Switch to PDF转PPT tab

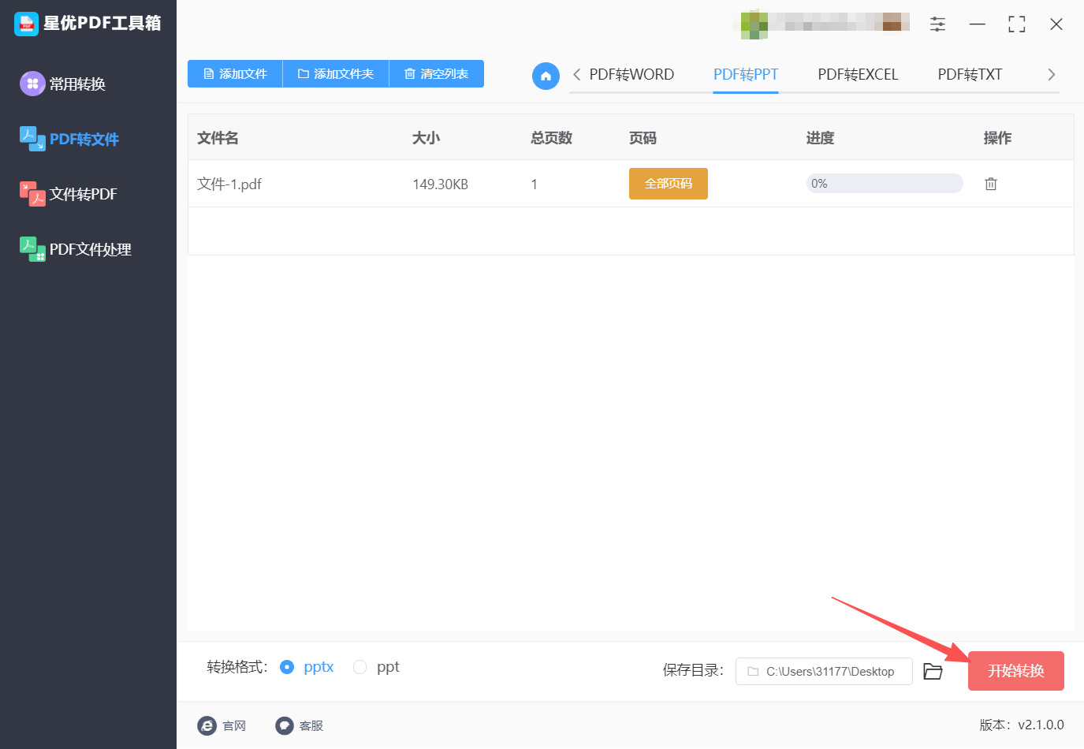(746, 75)
